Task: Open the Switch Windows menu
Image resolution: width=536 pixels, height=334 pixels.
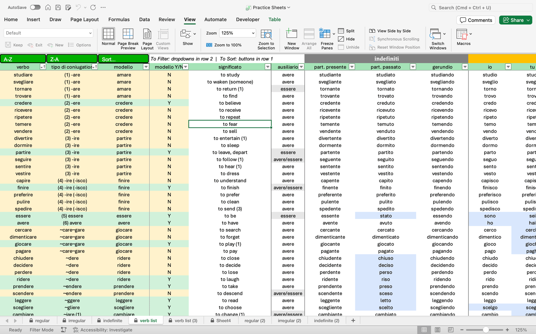Action: [x=438, y=39]
